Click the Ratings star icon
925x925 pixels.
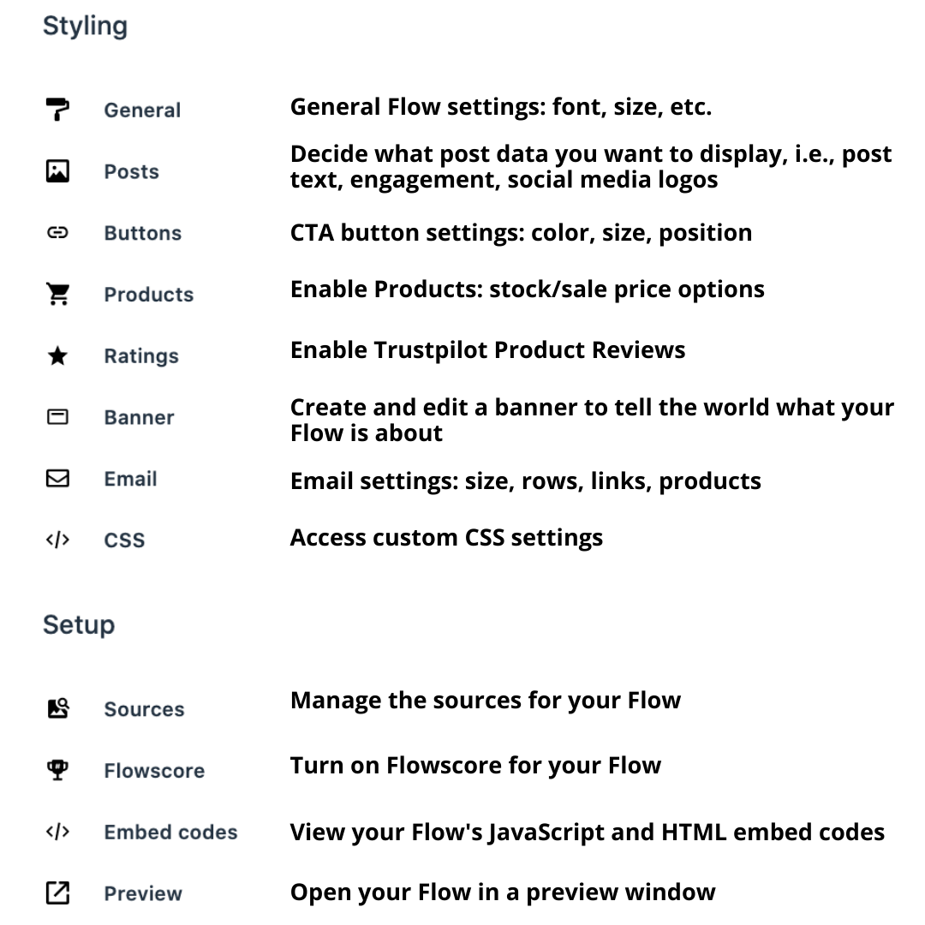57,356
